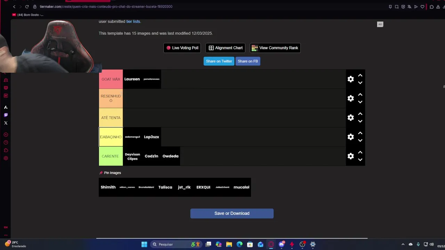Click the browser address bar URL
Image resolution: width=445 pixels, height=250 pixels.
pos(106,7)
